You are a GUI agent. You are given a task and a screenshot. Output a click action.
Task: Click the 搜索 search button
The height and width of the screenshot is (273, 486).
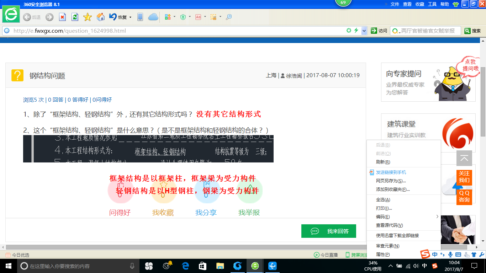[x=473, y=31]
